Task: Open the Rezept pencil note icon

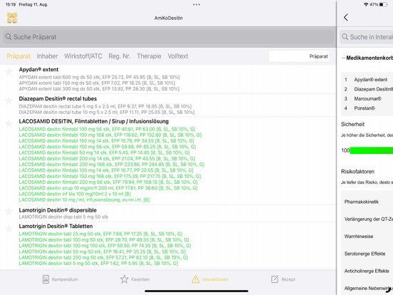Action: point(275,279)
